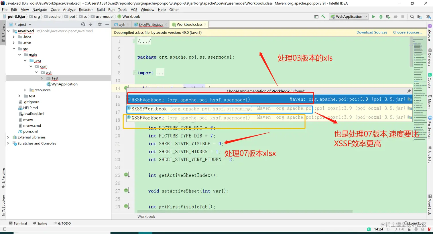Toggle the 2: Favorites side tab

[x=3, y=178]
